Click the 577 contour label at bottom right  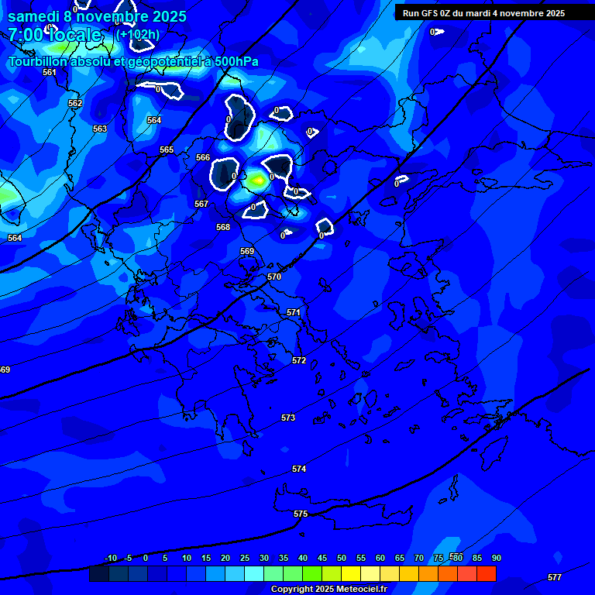[x=554, y=577]
